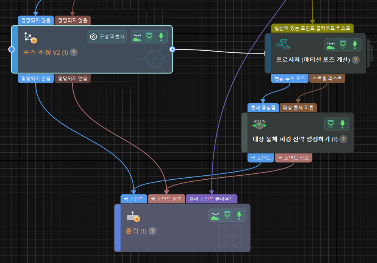Click green down-arrow icon in 대상 물체 피킹 전략 node

pyautogui.click(x=343, y=124)
